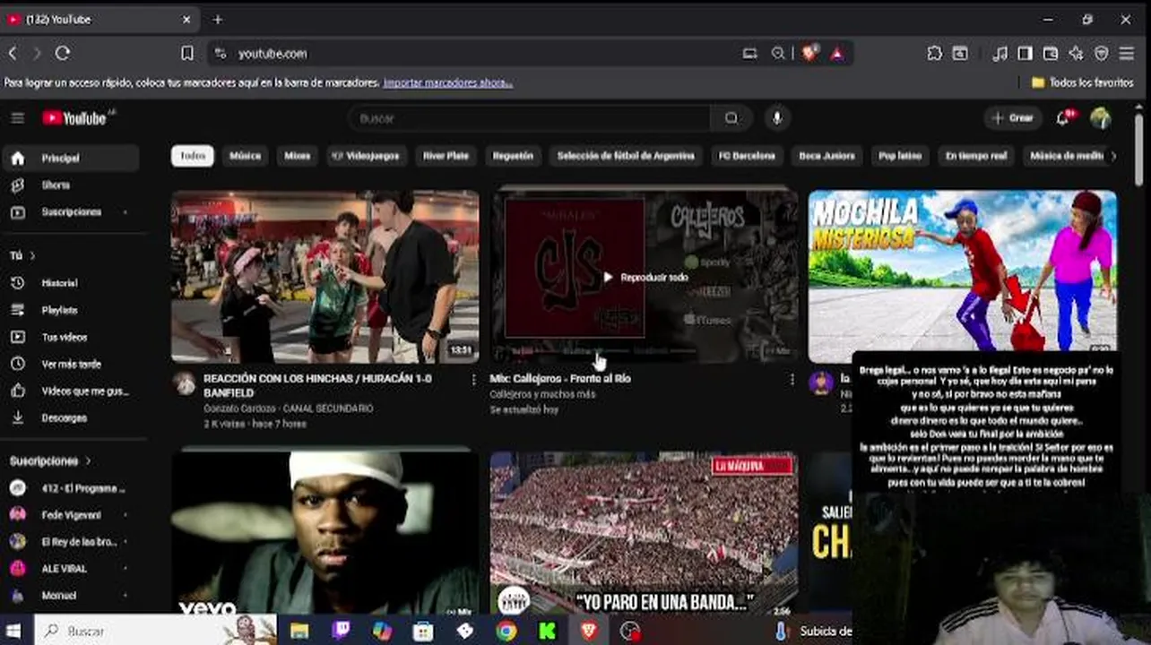
Task: Play Reproducir todo on Callejeros mix
Action: 645,278
